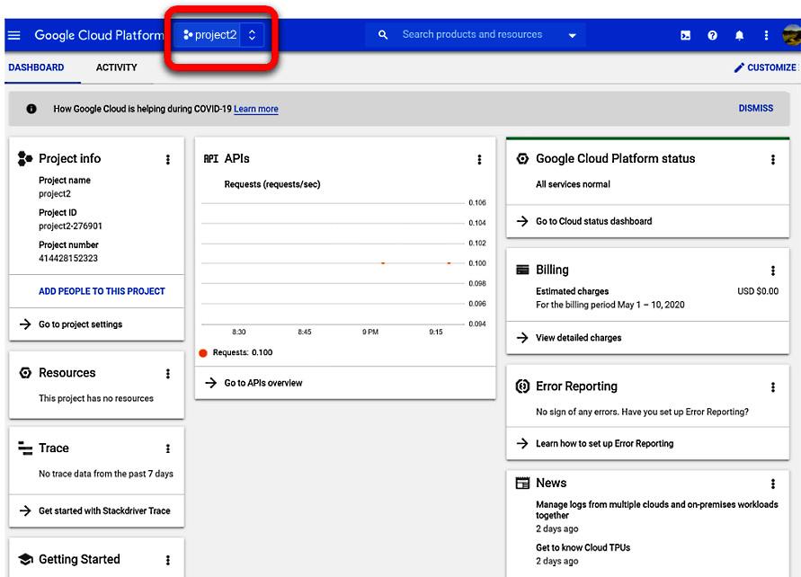Screen dimensions: 801x577
Task: Open news item about managing logs
Action: (656, 510)
